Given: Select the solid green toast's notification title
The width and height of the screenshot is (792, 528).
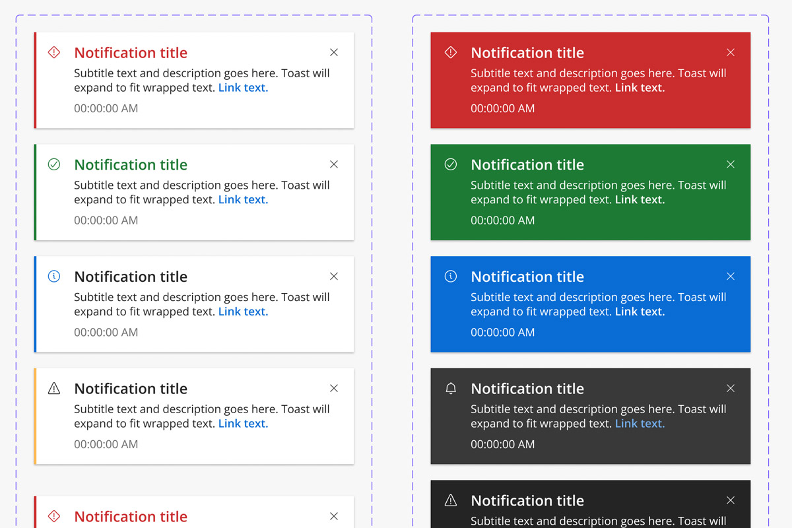Looking at the screenshot, I should pyautogui.click(x=527, y=165).
